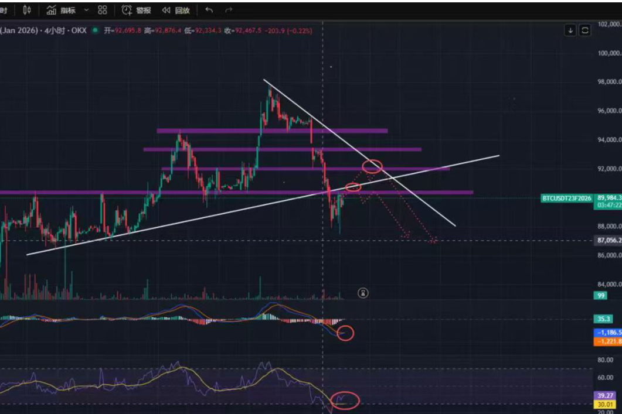The image size is (622, 414).
Task: Click the green market status dot
Action: tap(96, 30)
